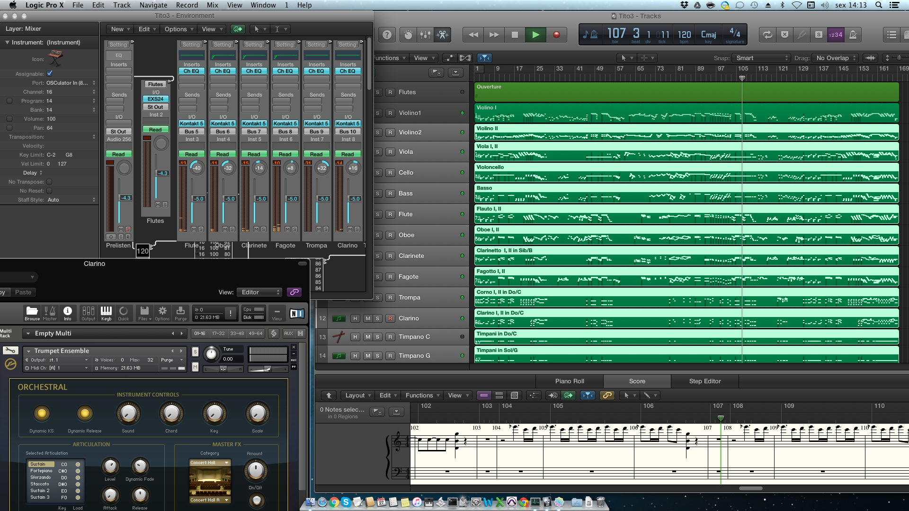This screenshot has width=909, height=511.
Task: Toggle the Solo S button in control bar
Action: 819,35
